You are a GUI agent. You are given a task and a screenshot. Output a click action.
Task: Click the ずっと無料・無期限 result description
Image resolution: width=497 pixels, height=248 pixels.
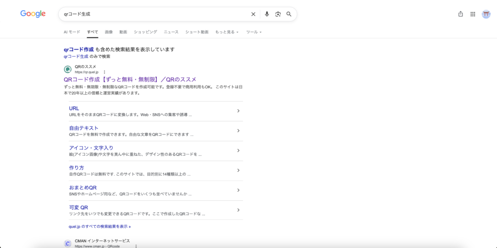point(153,90)
